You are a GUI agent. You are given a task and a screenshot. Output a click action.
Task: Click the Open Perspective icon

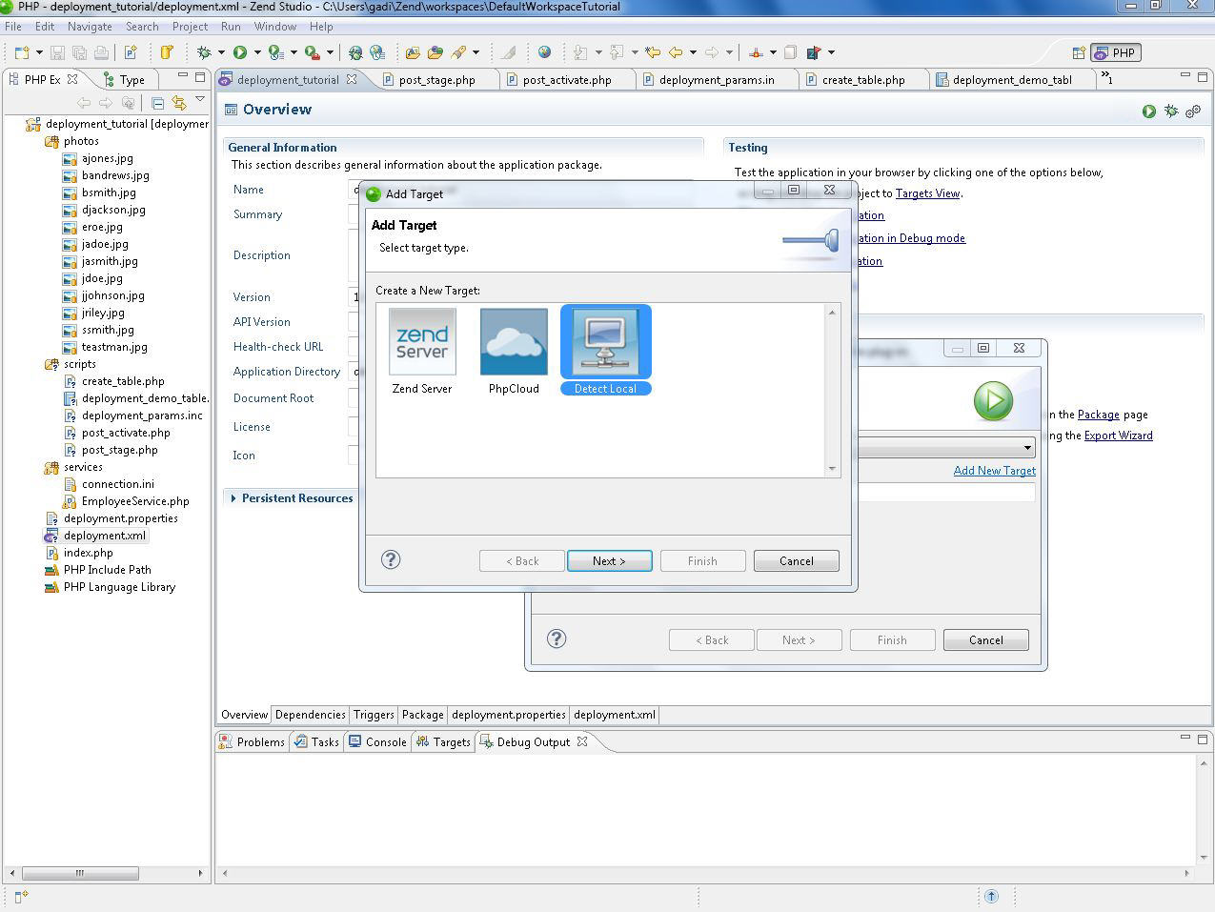click(1079, 53)
